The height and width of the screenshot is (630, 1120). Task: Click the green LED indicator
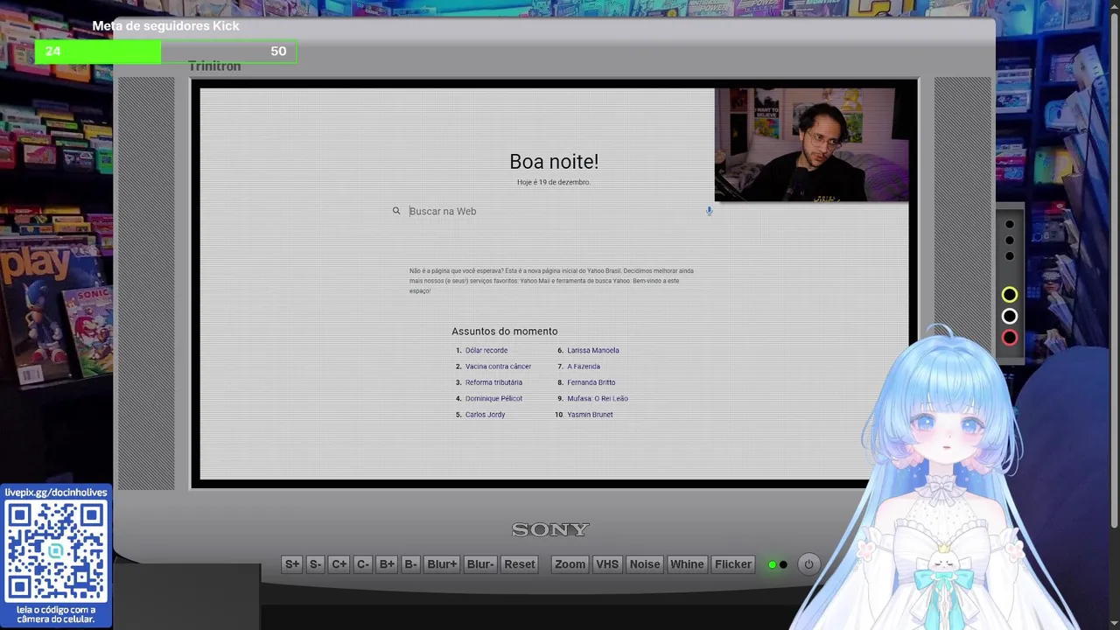pos(772,564)
